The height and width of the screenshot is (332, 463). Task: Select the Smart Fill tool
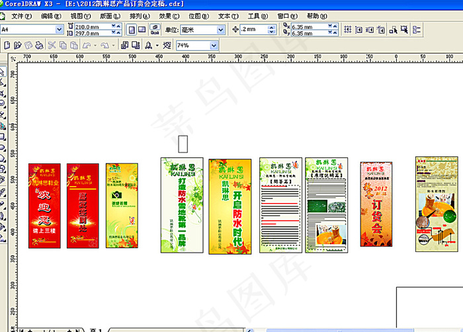pos(3,126)
